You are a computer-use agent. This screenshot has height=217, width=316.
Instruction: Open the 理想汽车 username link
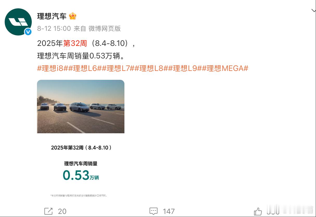[x=52, y=16]
